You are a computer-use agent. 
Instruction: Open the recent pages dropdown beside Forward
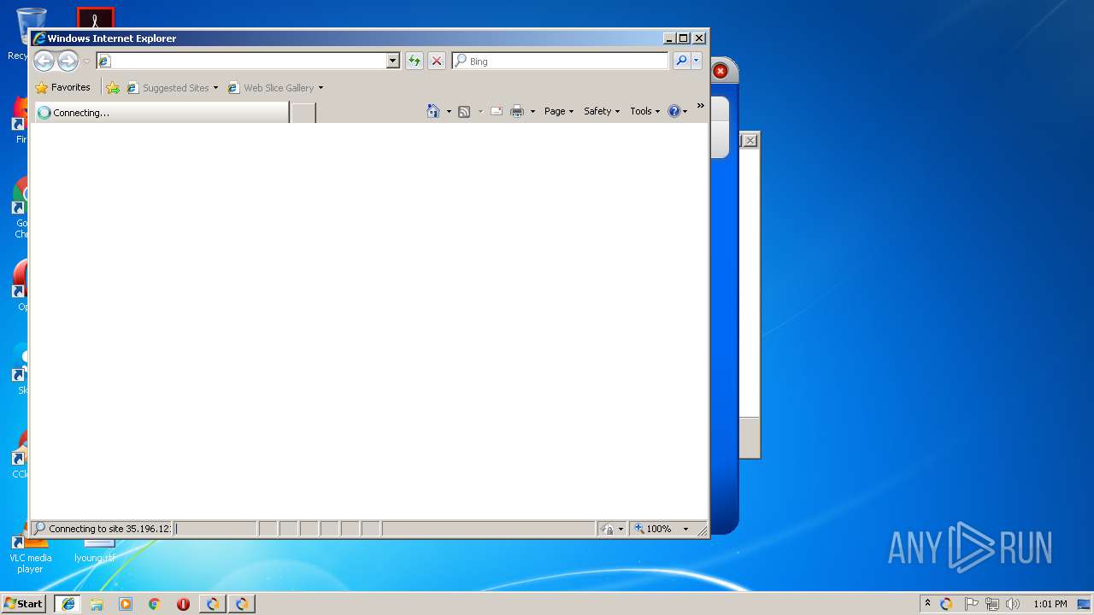(x=86, y=61)
